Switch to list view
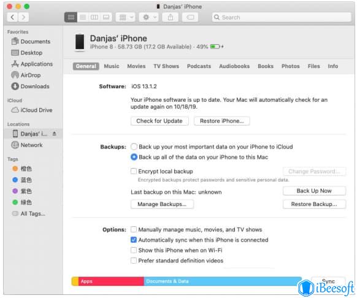Image resolution: width=357 pixels, height=298 pixels. tap(83, 17)
